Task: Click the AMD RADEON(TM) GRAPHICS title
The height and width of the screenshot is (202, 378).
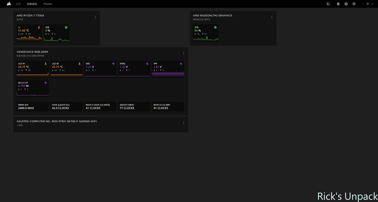Action: [x=212, y=15]
